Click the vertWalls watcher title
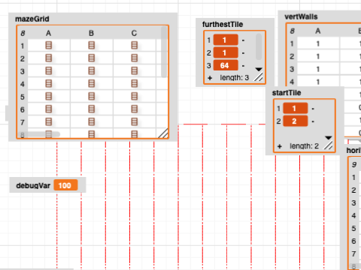Screen dimensions: 361x270 tap(301, 16)
